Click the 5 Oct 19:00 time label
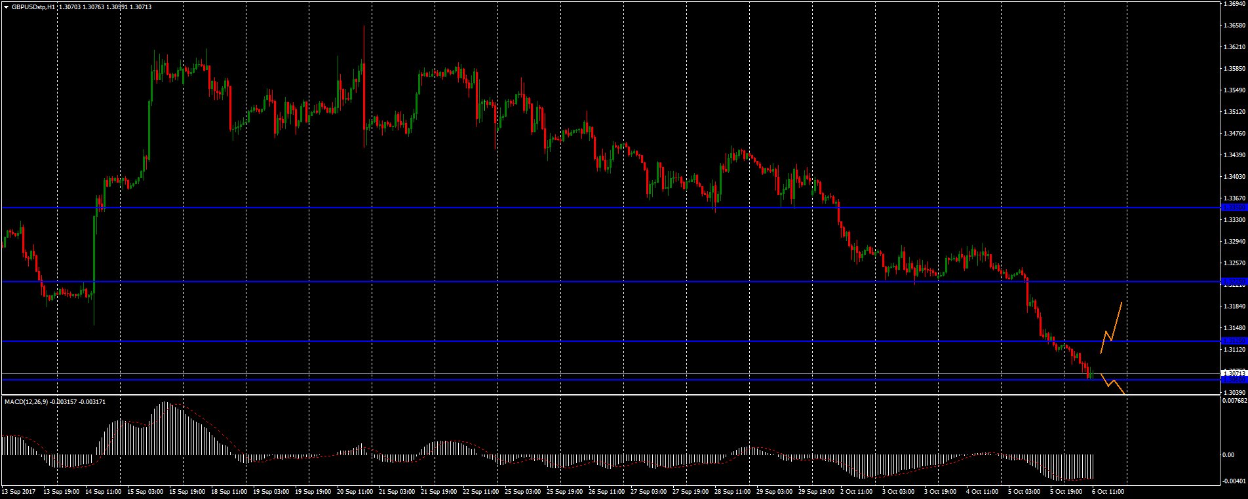1248x499 pixels. 1067,490
